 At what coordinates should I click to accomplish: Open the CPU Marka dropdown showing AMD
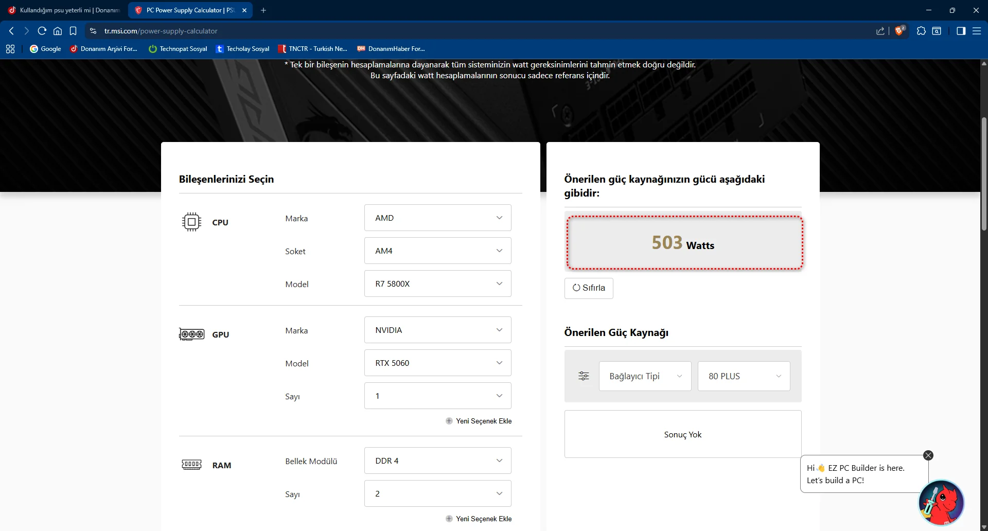coord(437,218)
